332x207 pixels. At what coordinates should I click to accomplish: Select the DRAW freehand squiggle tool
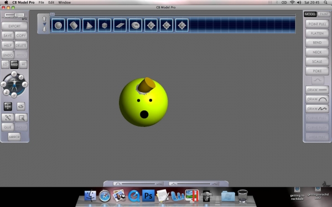click(317, 109)
